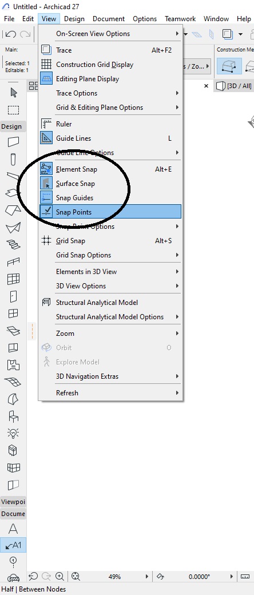Select the Wall tool

tap(13, 142)
